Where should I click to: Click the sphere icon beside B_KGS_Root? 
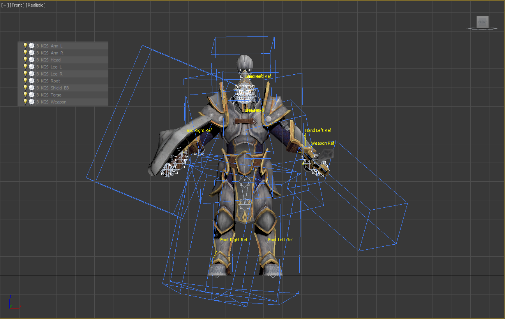coord(32,81)
